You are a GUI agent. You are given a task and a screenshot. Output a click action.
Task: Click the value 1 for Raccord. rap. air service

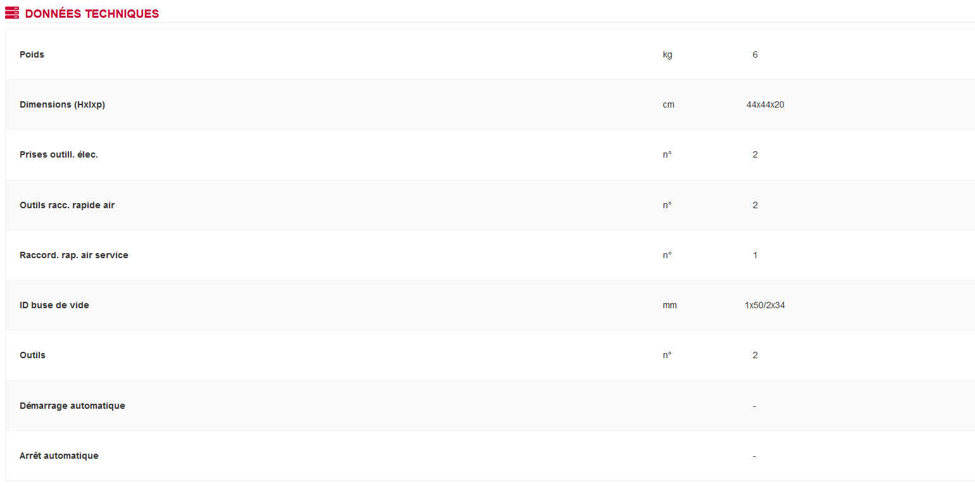tap(755, 255)
